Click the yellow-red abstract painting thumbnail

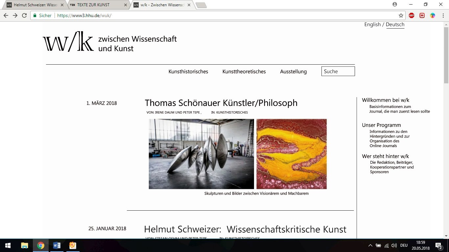[292, 154]
